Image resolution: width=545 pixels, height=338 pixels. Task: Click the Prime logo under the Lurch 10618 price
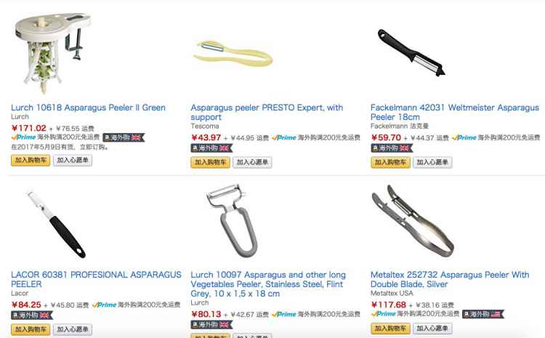[24, 137]
